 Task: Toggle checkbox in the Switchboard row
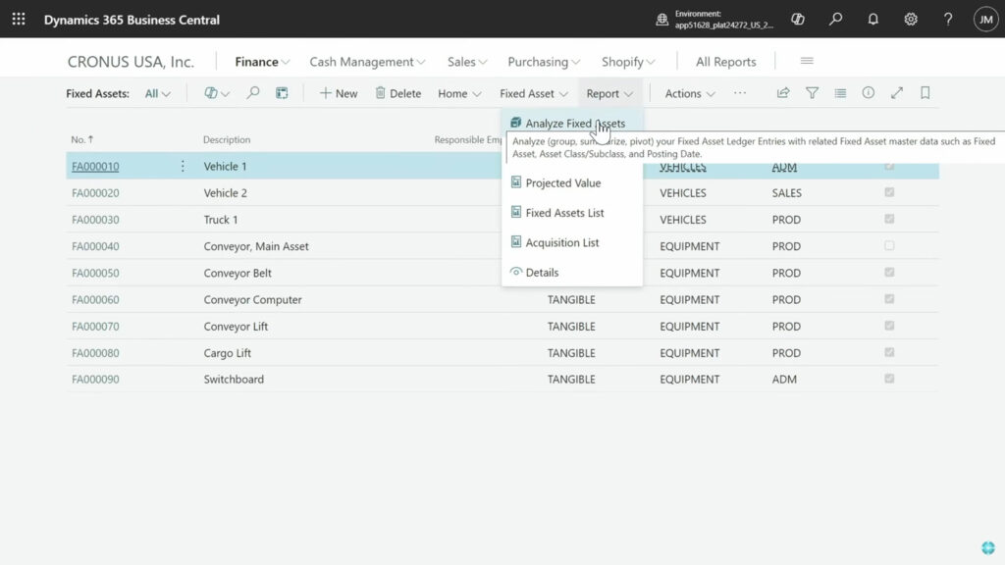coord(889,379)
